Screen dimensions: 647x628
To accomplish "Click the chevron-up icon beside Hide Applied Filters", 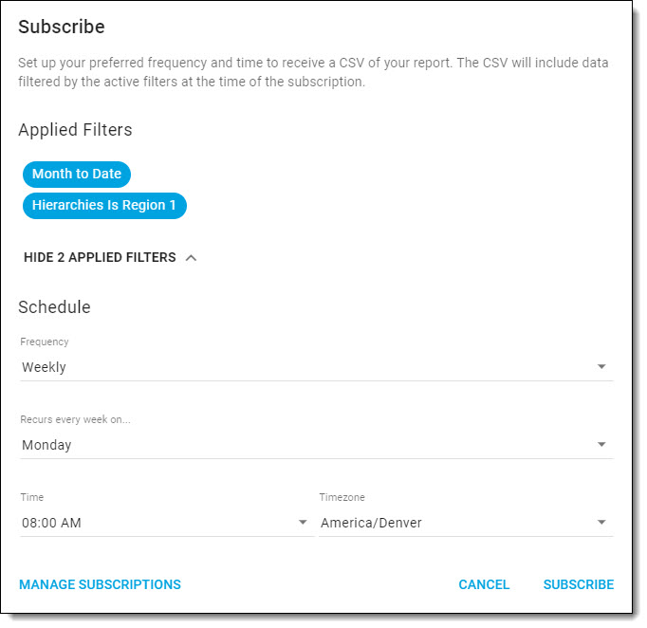I will point(191,257).
